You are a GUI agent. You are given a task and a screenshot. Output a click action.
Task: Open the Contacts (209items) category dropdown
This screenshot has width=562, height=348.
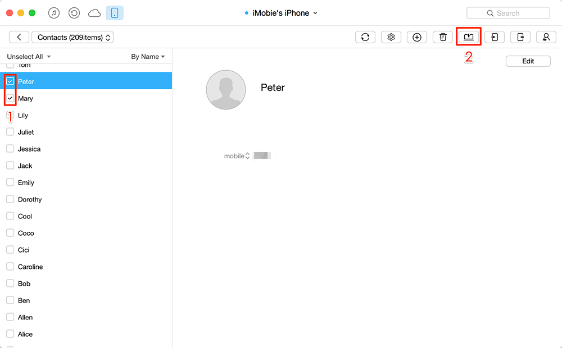pos(72,37)
